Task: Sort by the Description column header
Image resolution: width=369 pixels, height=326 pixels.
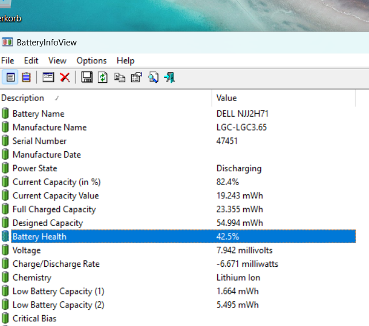Action: pos(106,98)
